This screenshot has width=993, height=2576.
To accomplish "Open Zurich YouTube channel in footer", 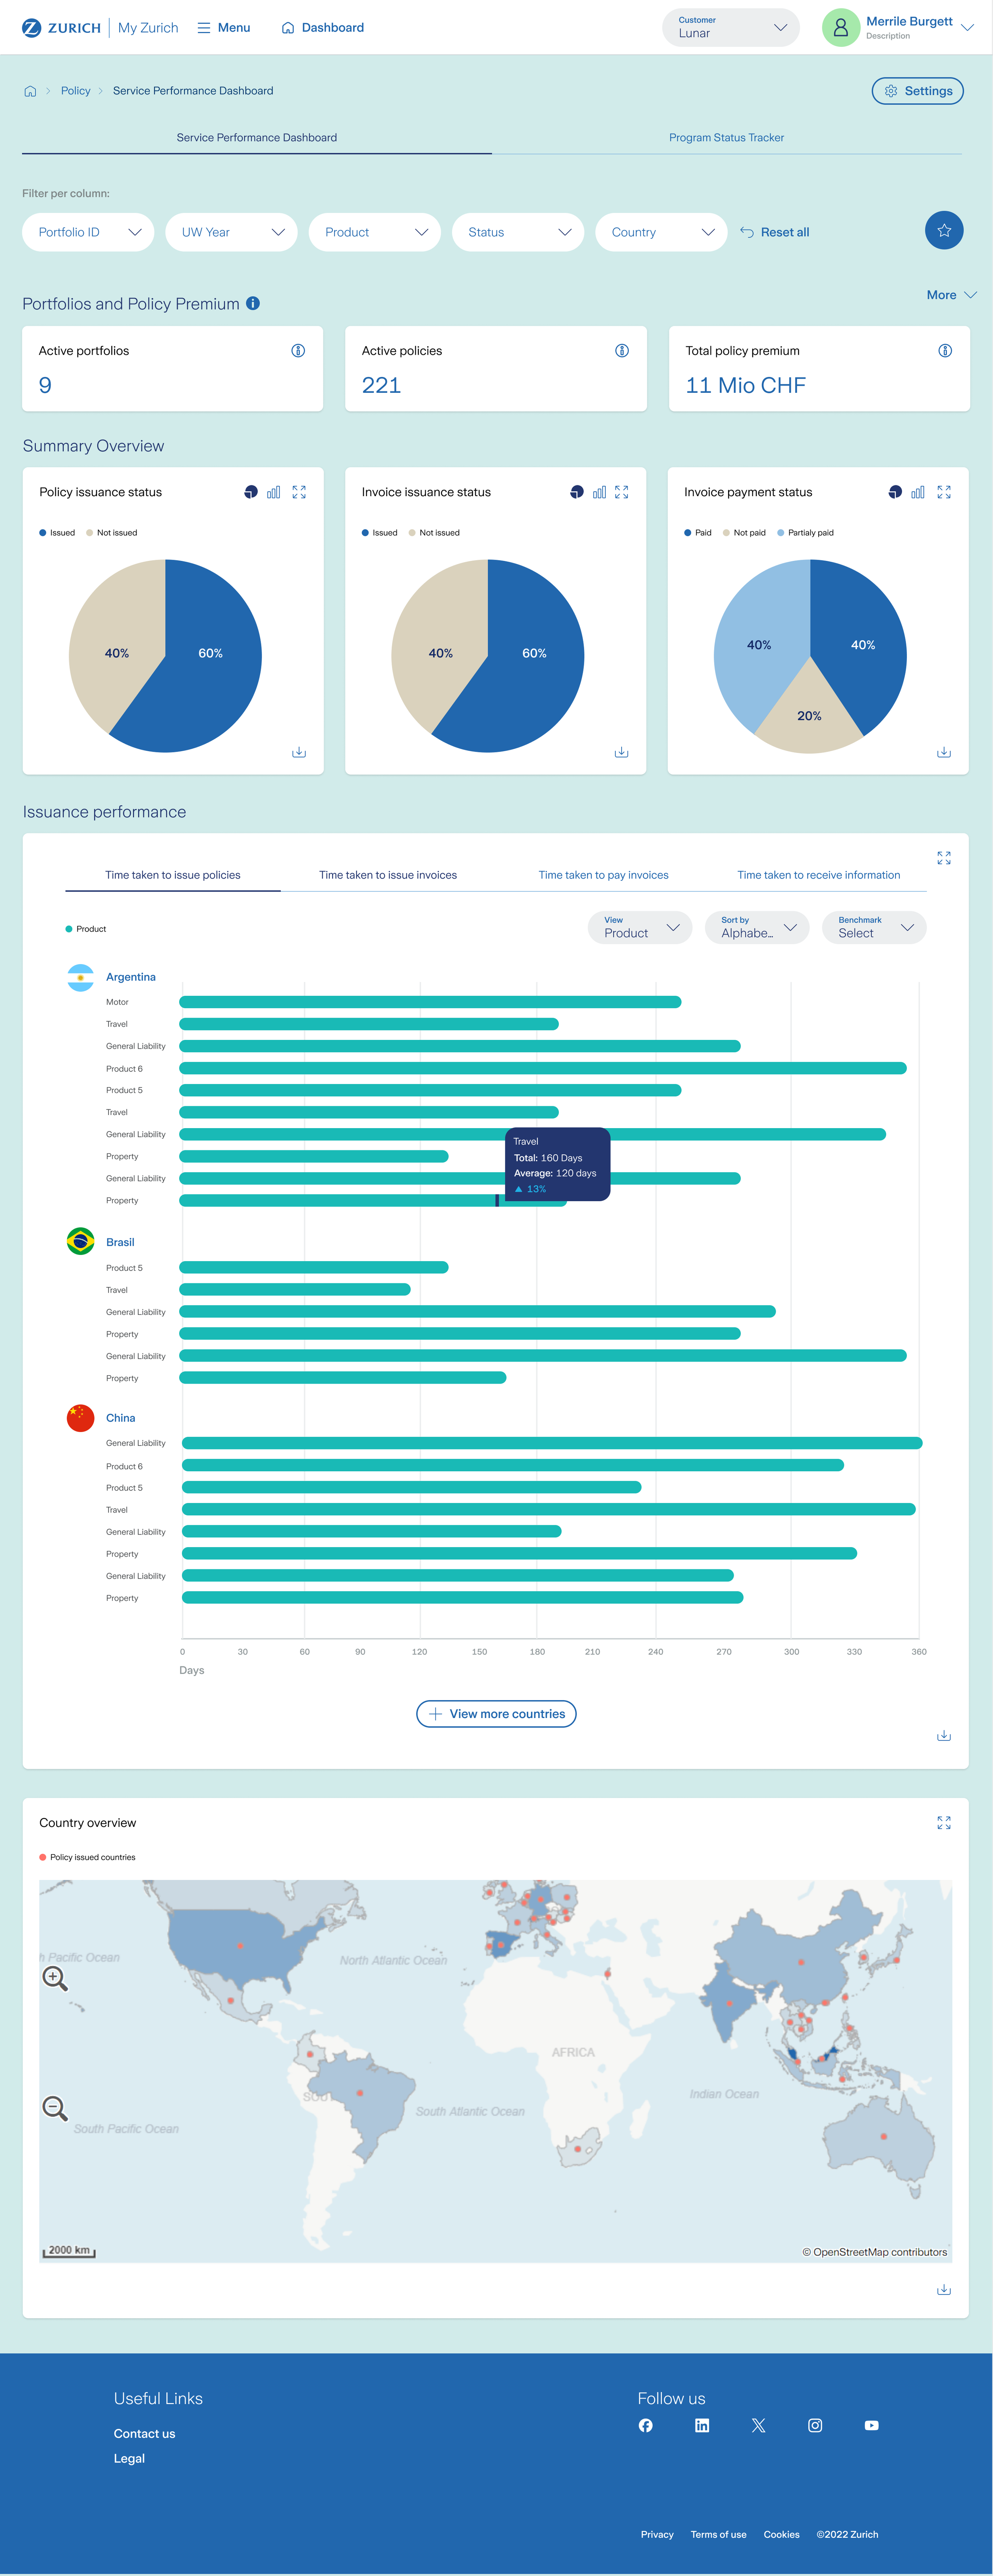I will pyautogui.click(x=872, y=2425).
